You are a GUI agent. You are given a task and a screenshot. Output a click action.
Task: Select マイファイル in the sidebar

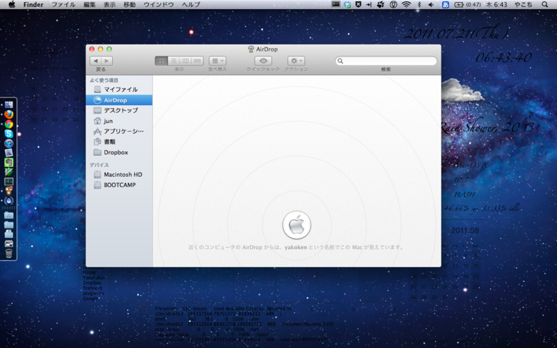119,90
